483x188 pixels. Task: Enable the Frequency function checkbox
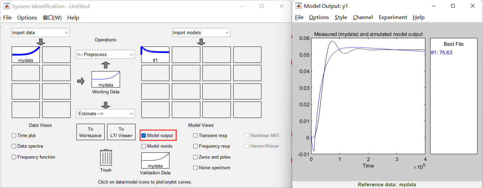14,157
